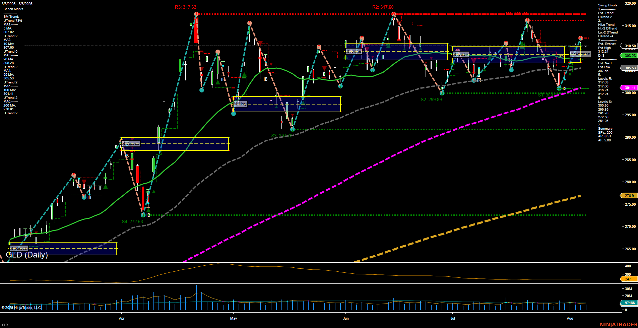Click the 30M volume axis label

pyautogui.click(x=628, y=289)
